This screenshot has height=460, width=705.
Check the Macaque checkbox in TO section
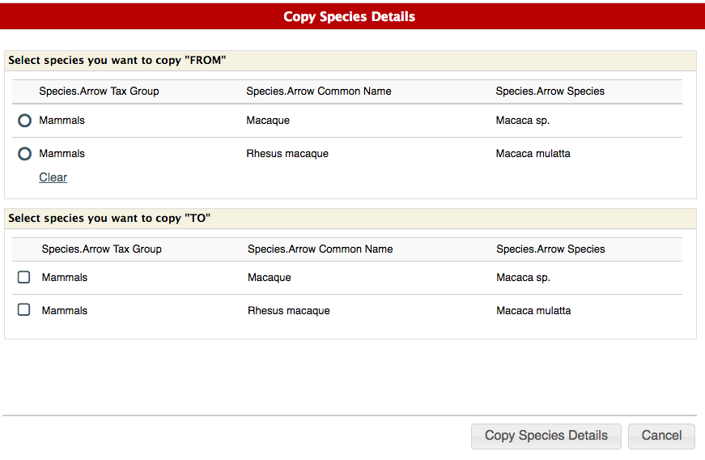[24, 277]
